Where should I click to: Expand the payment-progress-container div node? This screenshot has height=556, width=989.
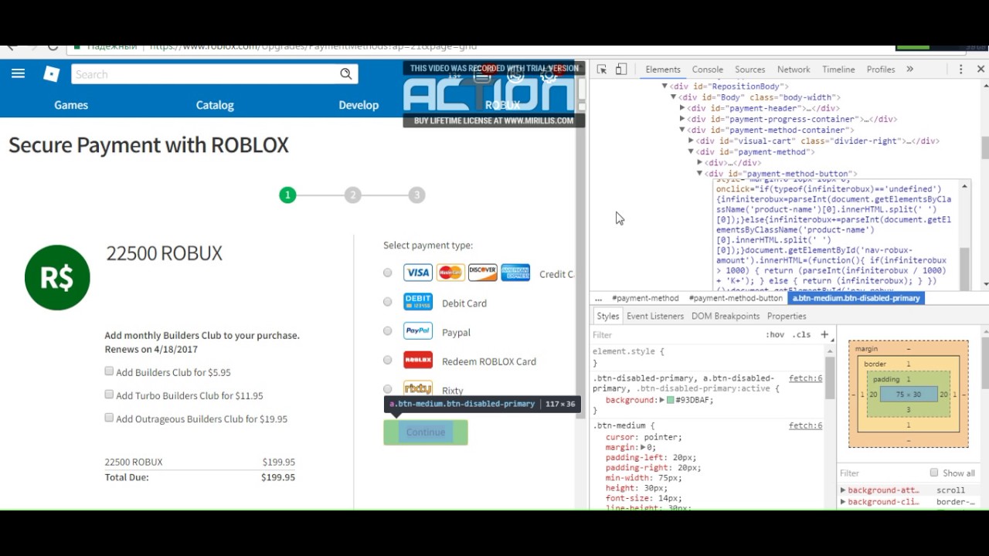tap(682, 119)
